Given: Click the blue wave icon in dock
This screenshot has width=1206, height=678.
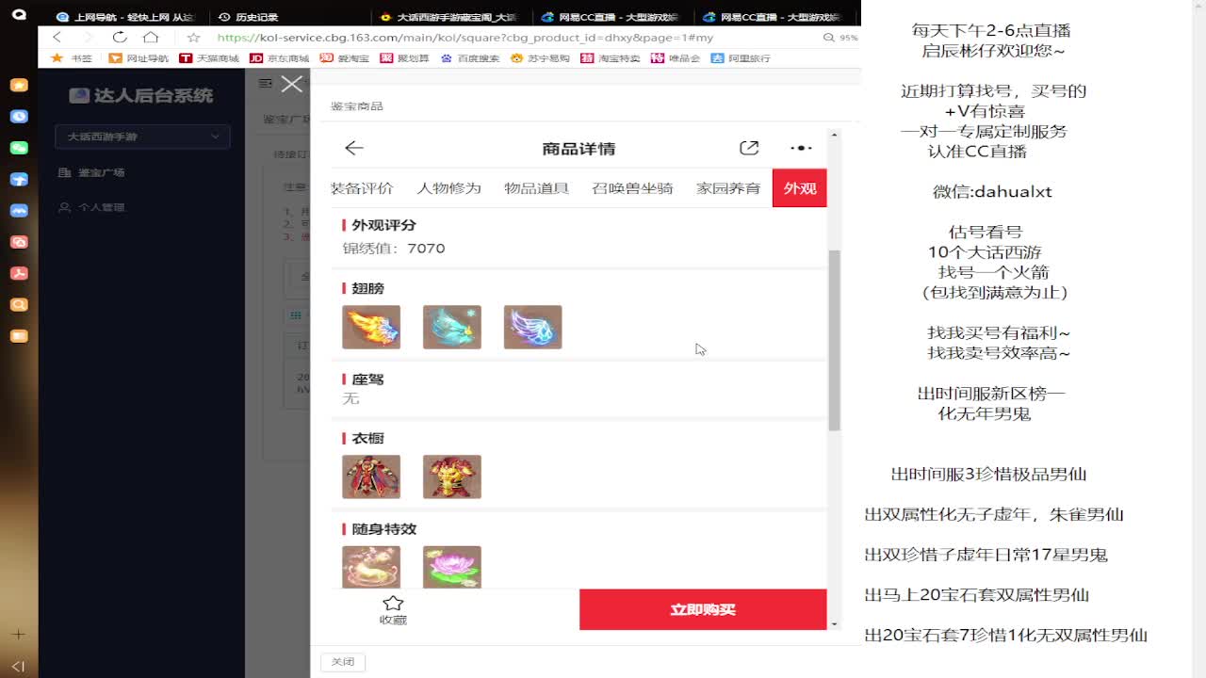Looking at the screenshot, I should [19, 211].
